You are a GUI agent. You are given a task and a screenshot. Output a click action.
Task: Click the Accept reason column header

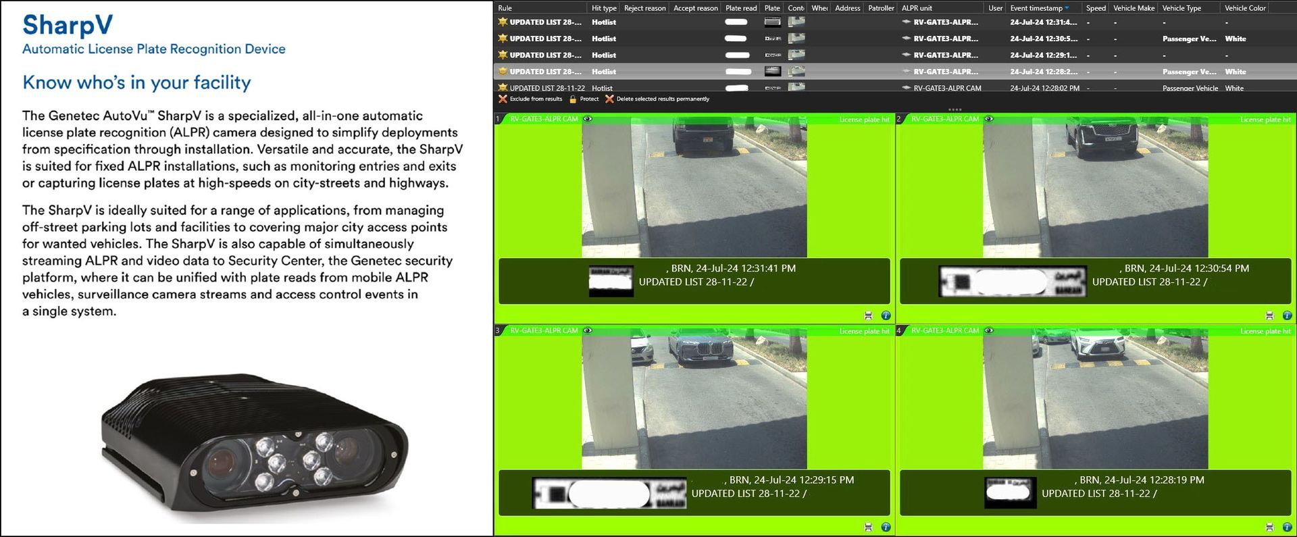[696, 8]
